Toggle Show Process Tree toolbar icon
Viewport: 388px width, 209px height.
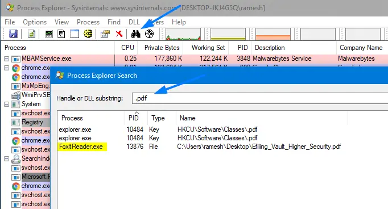pyautogui.click(x=61, y=34)
